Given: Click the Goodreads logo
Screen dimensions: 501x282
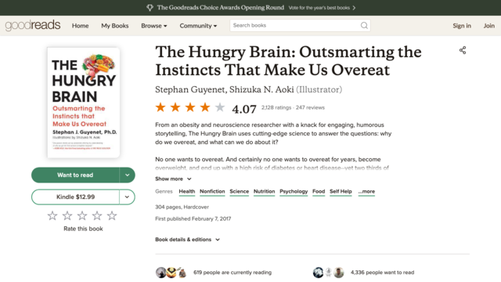Looking at the screenshot, I should coord(33,25).
